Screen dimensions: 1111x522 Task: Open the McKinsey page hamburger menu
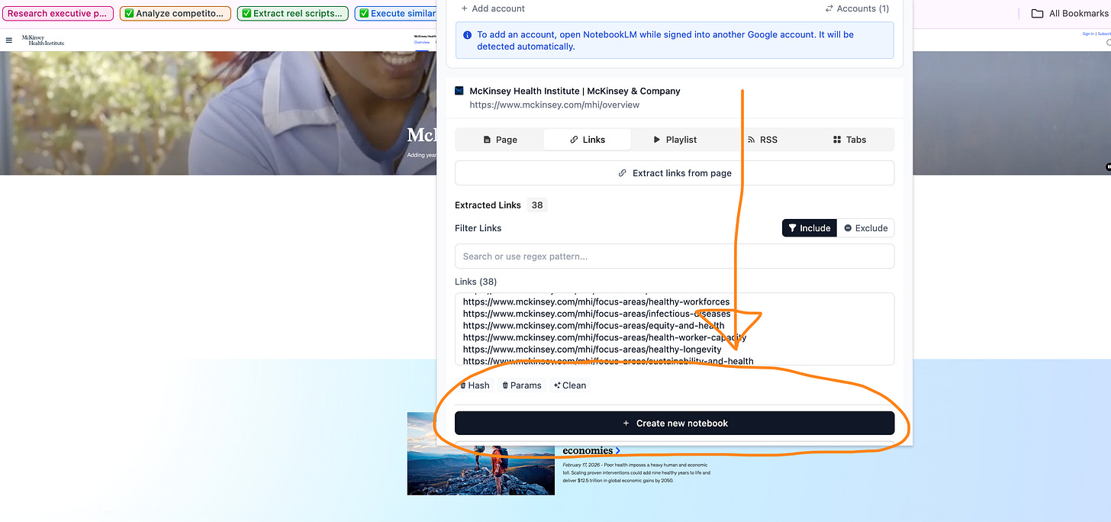click(x=9, y=40)
